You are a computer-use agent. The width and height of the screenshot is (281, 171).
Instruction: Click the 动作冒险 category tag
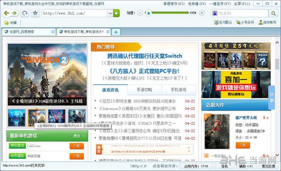pos(17,156)
